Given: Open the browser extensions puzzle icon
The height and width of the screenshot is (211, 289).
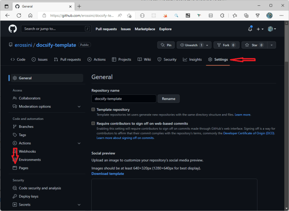Looking at the screenshot, I should tap(222, 15).
